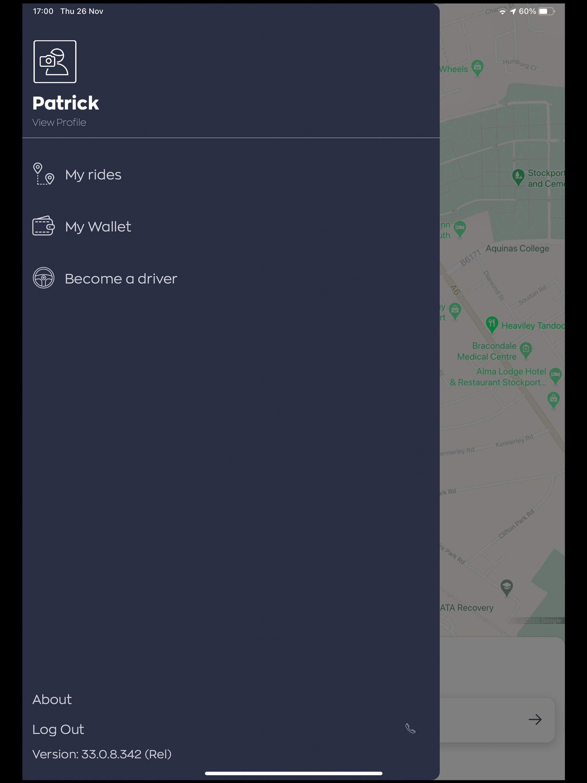The width and height of the screenshot is (587, 783).
Task: Select the My Wallet wallet icon
Action: click(x=44, y=226)
